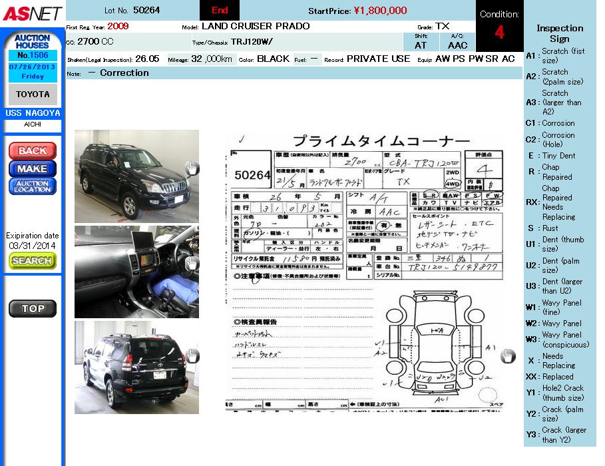Viewport: 605px width, 466px height.
Task: Click the Condition 4 grade box
Action: pyautogui.click(x=499, y=26)
